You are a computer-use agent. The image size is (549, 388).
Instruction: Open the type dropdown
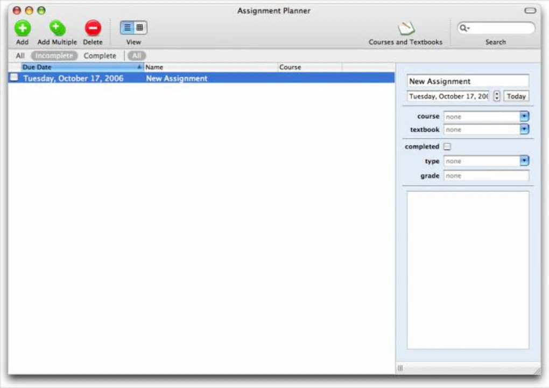524,161
